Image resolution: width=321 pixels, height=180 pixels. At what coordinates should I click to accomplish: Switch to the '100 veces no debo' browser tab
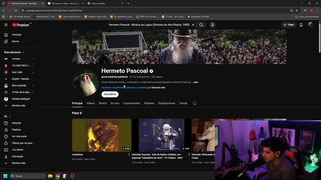click(65, 3)
